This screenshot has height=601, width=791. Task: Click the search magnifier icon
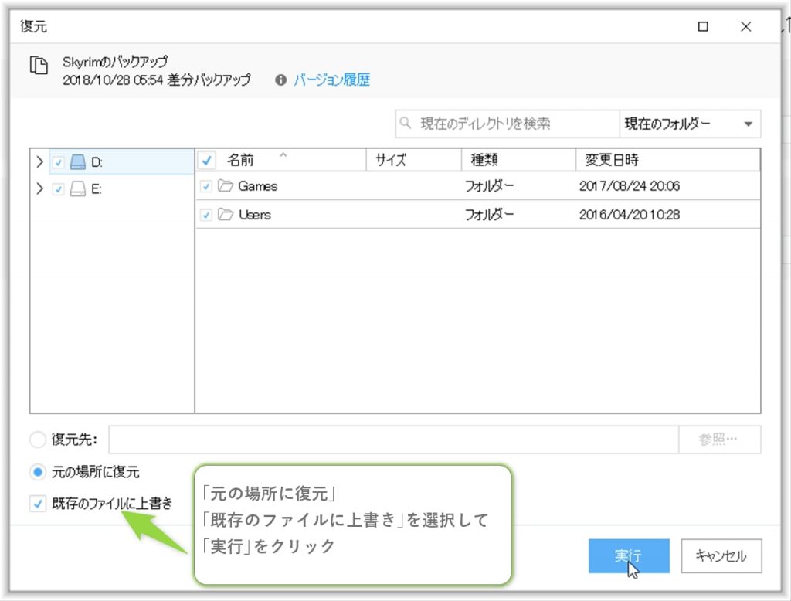click(406, 124)
